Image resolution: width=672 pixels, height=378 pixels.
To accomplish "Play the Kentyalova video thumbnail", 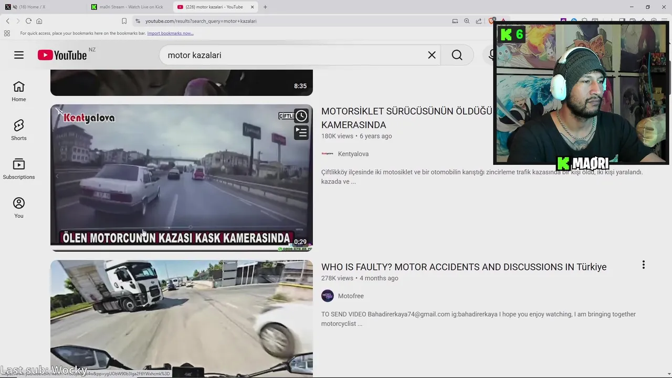I will pos(182,177).
